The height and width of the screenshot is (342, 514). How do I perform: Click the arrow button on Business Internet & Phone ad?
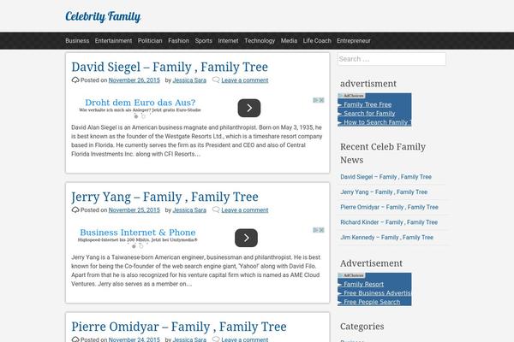click(x=246, y=238)
